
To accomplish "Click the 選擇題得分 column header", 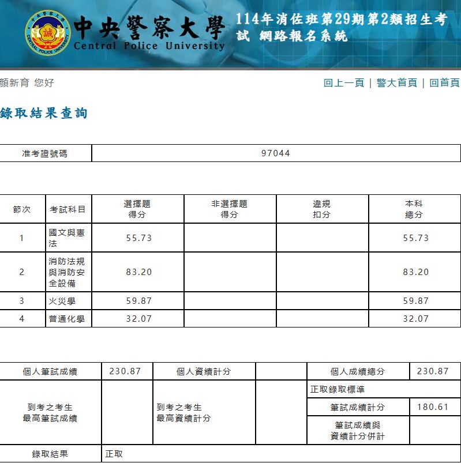I will coord(137,209).
